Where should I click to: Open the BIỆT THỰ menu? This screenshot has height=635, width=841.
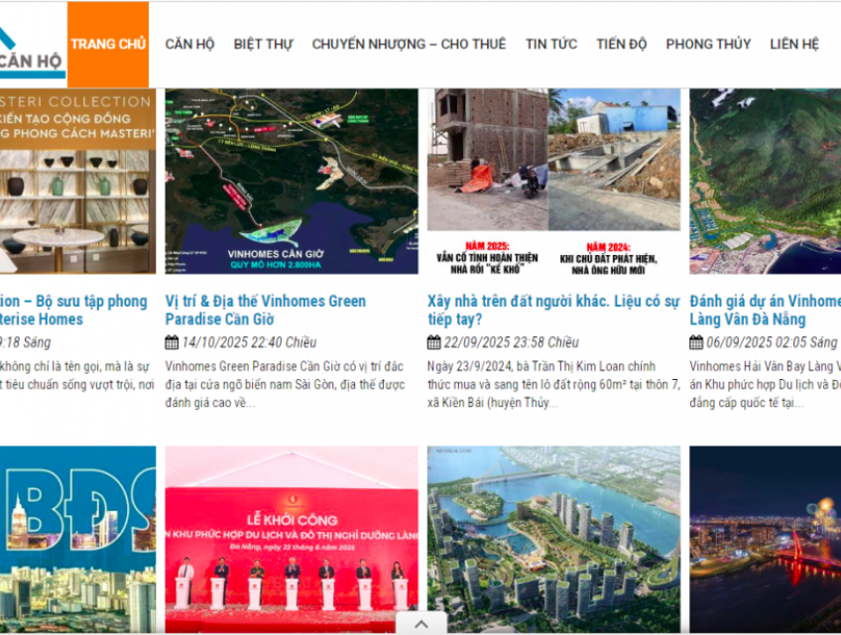tap(262, 44)
